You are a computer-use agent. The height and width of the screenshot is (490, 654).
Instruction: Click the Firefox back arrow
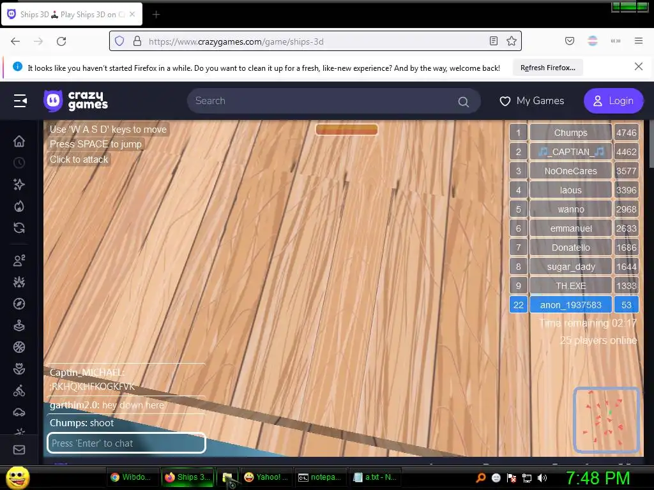pyautogui.click(x=15, y=41)
